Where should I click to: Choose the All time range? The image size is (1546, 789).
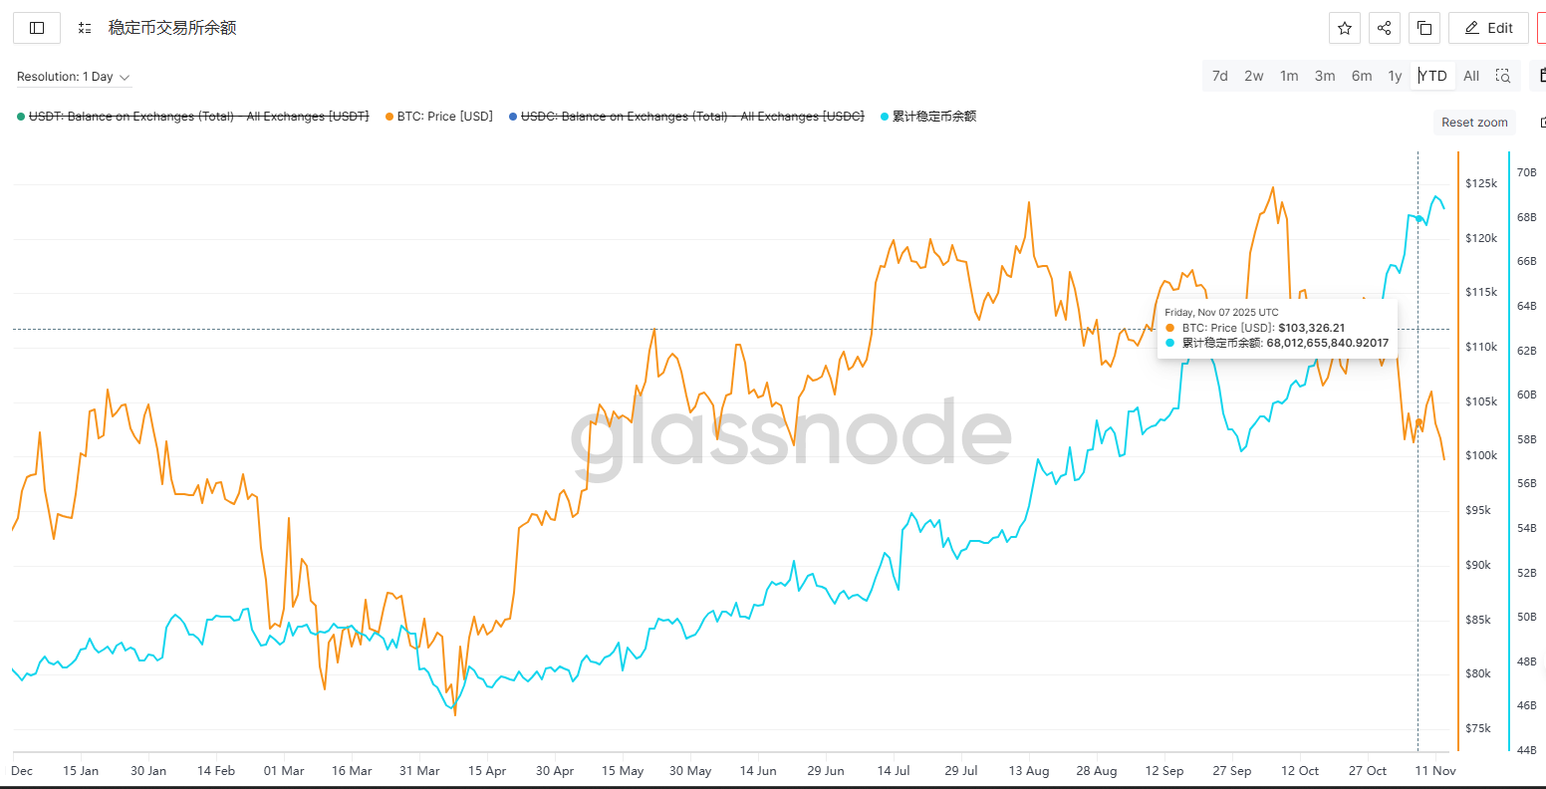pos(1471,76)
